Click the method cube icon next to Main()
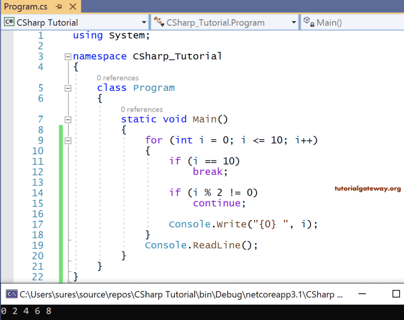 [307, 22]
